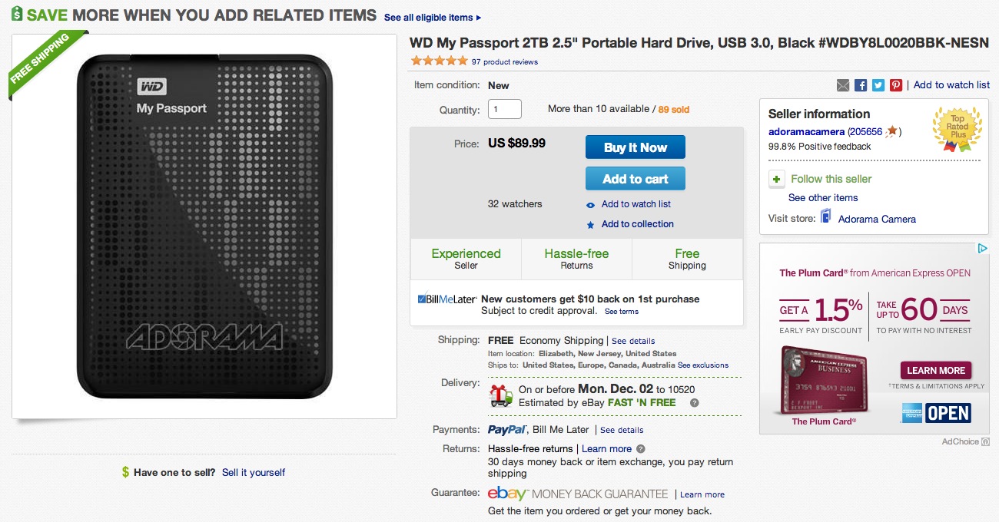Screen dimensions: 999x522
Task: Open 97 product reviews link
Action: [504, 62]
